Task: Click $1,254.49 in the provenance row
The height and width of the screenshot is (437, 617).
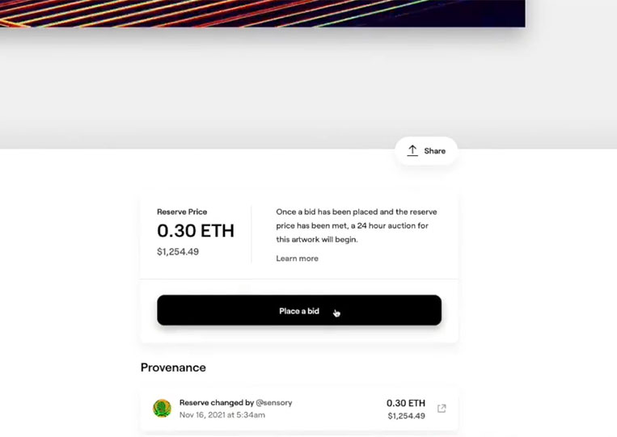Action: pyautogui.click(x=406, y=416)
